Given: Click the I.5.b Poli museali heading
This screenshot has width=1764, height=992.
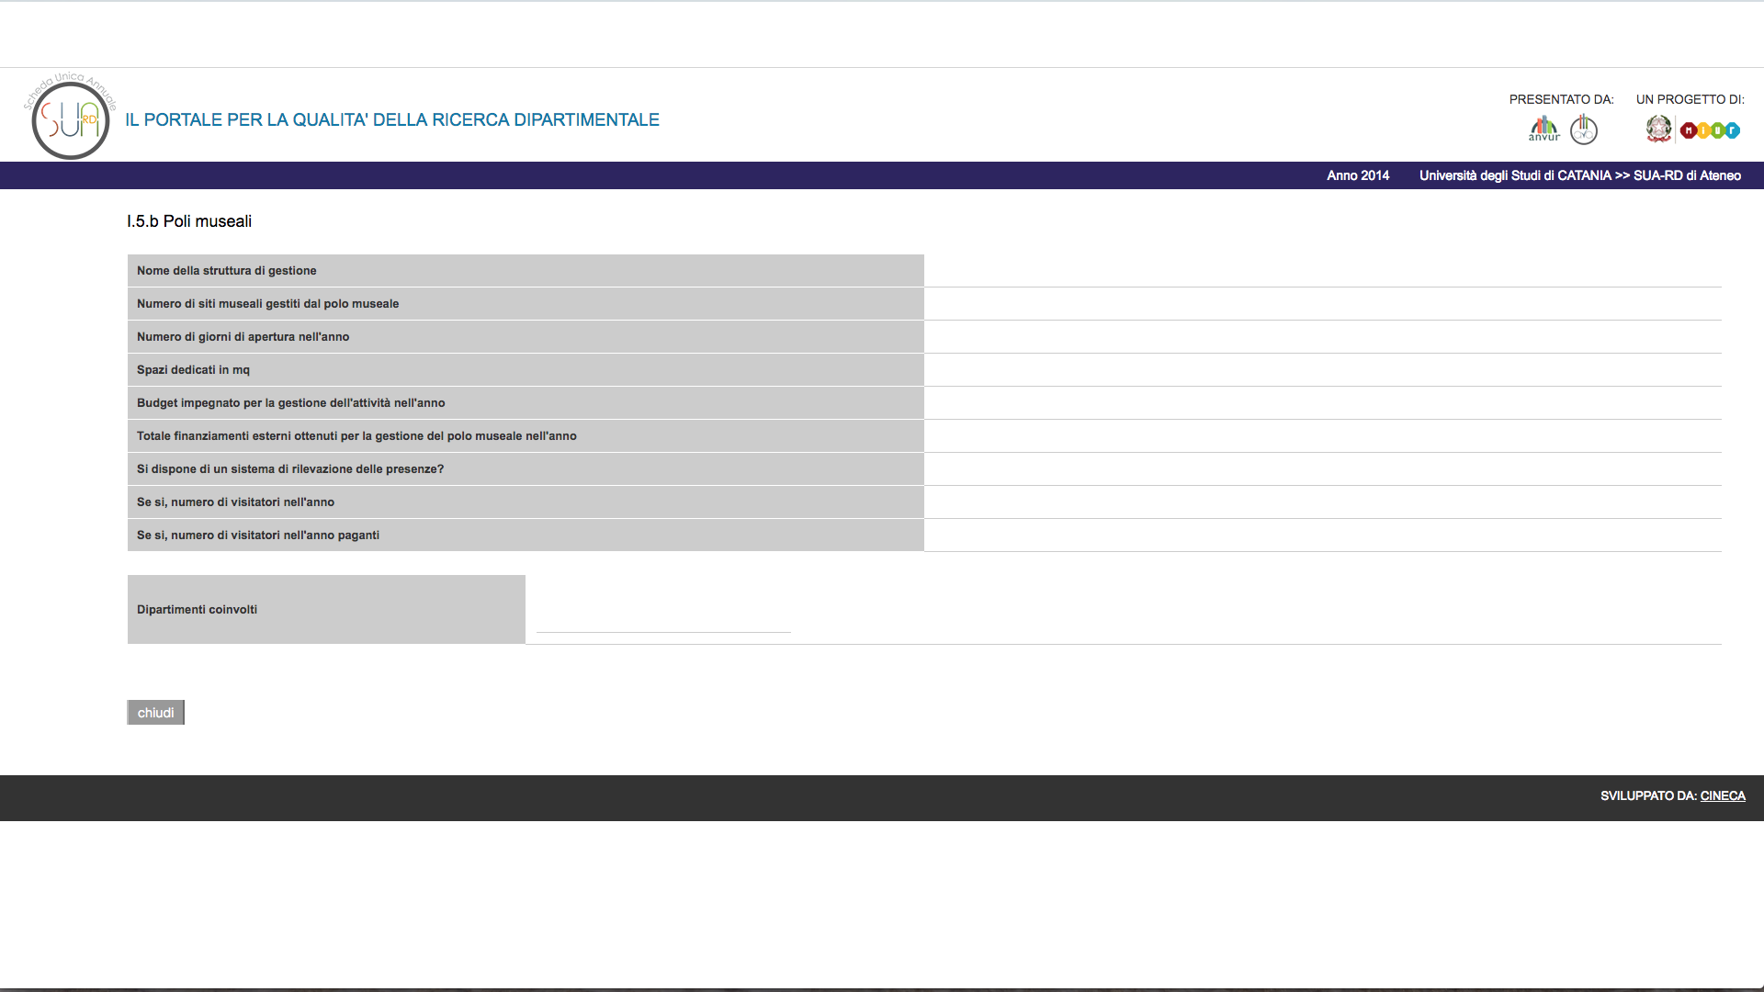Looking at the screenshot, I should (189, 221).
